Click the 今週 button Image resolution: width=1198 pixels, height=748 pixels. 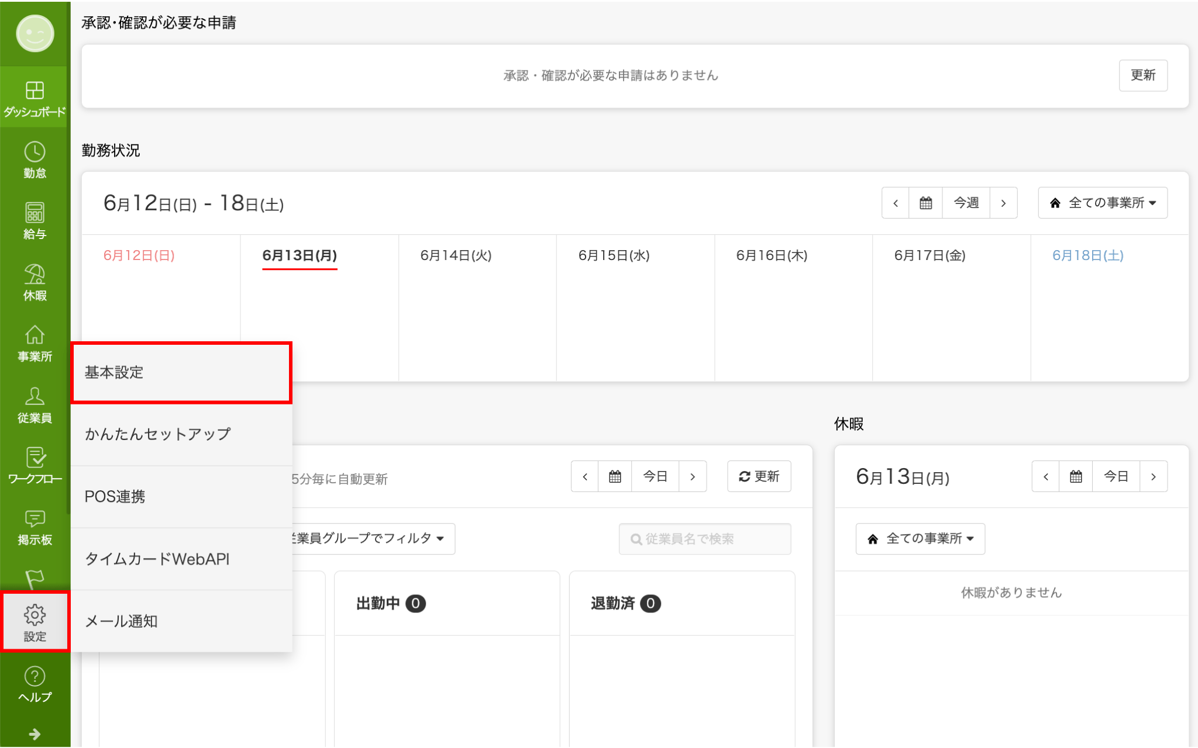pyautogui.click(x=966, y=203)
